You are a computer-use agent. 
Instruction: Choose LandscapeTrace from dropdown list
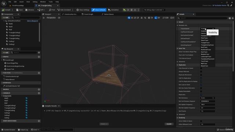coord(206,56)
